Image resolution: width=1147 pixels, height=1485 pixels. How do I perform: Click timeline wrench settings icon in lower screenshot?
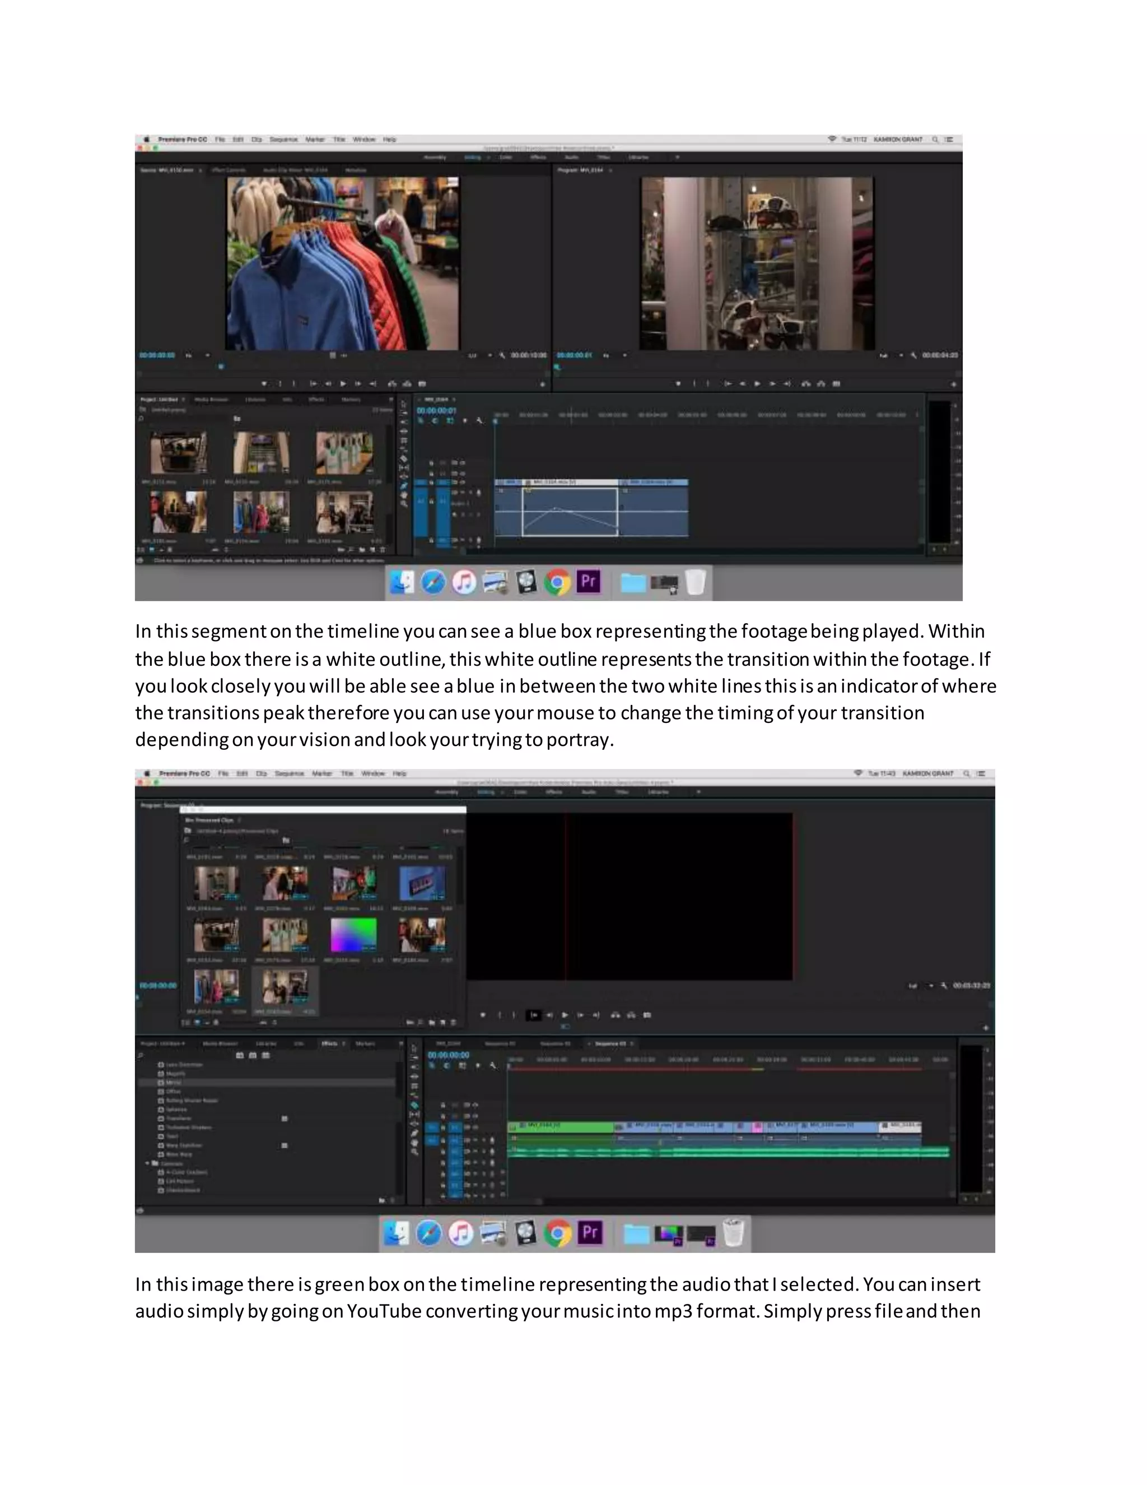[x=493, y=1065]
